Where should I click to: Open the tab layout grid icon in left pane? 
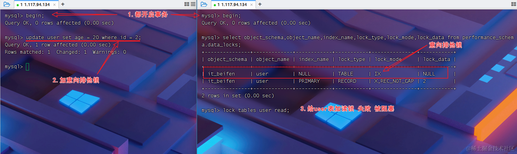(187, 4)
